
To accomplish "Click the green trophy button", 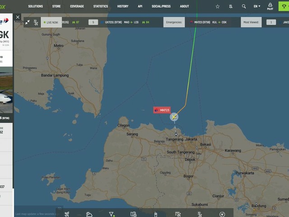I will point(284,6).
